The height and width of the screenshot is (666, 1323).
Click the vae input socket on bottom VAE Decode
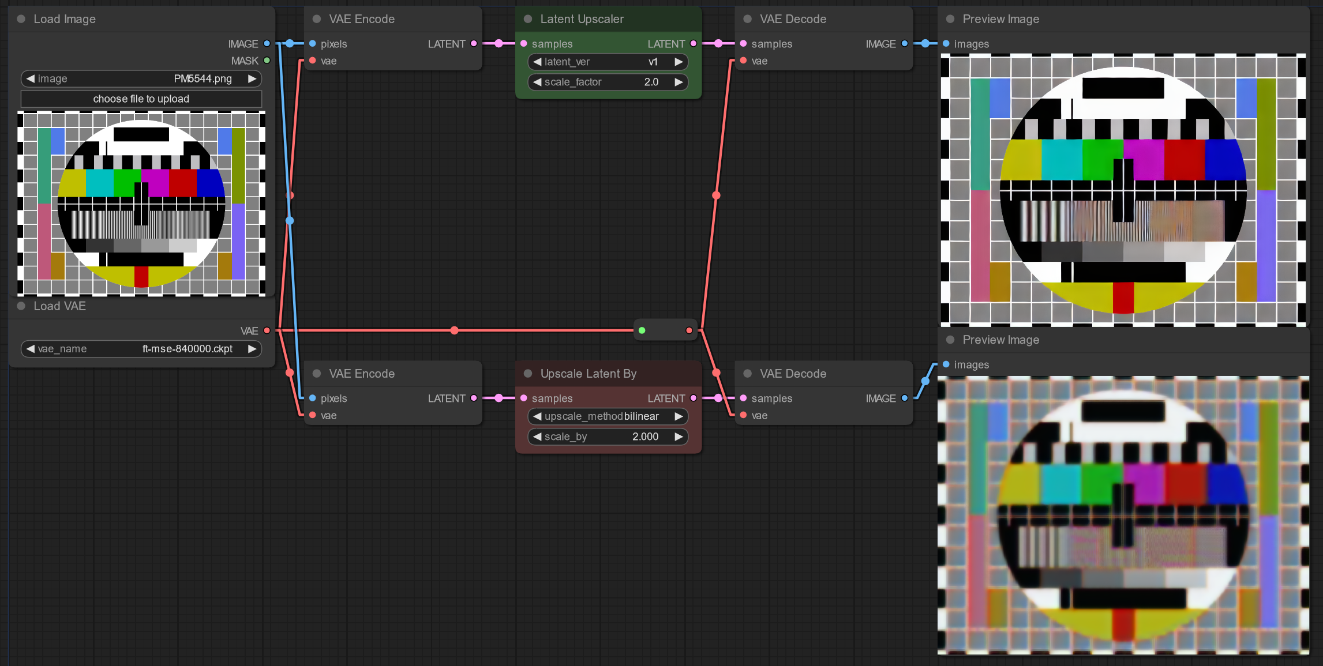(x=743, y=415)
